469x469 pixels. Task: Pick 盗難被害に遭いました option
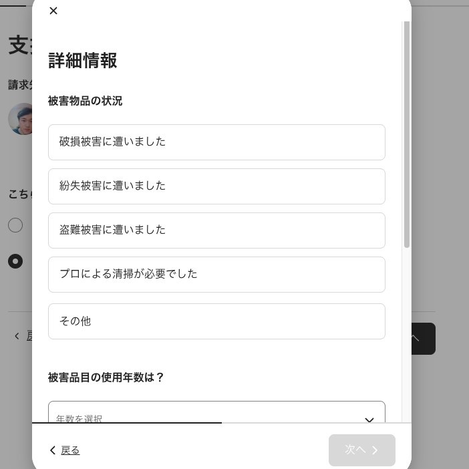pyautogui.click(x=216, y=230)
